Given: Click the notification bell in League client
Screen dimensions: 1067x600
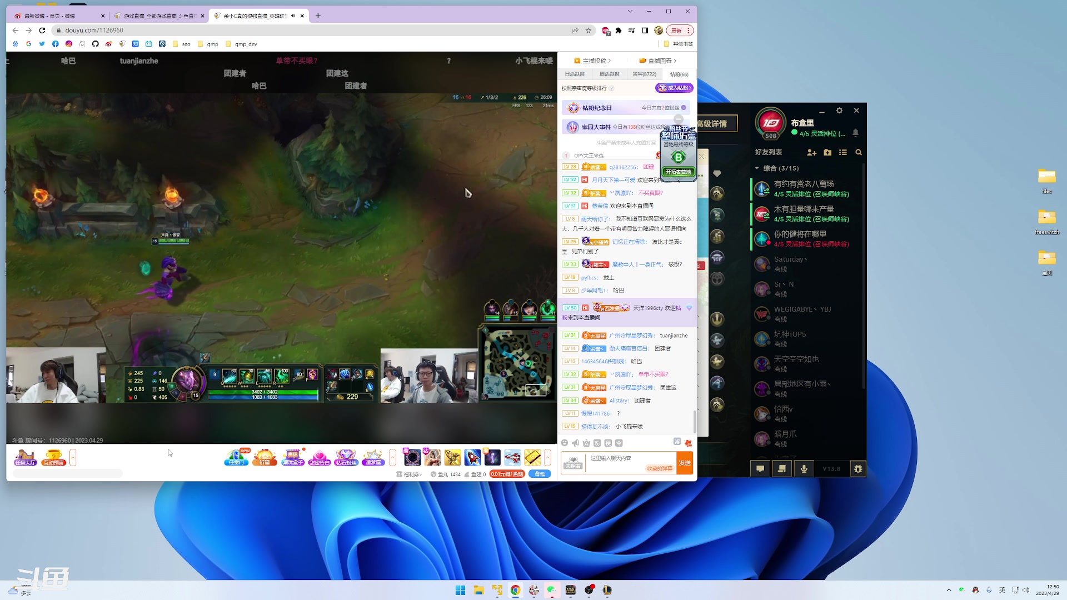Looking at the screenshot, I should pos(855,133).
